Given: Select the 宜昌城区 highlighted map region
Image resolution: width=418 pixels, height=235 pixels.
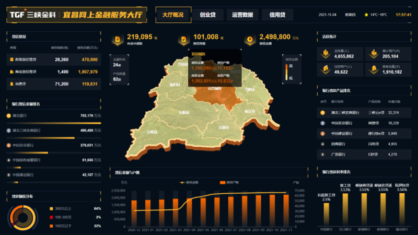Looking at the screenshot, I should coord(216,97).
